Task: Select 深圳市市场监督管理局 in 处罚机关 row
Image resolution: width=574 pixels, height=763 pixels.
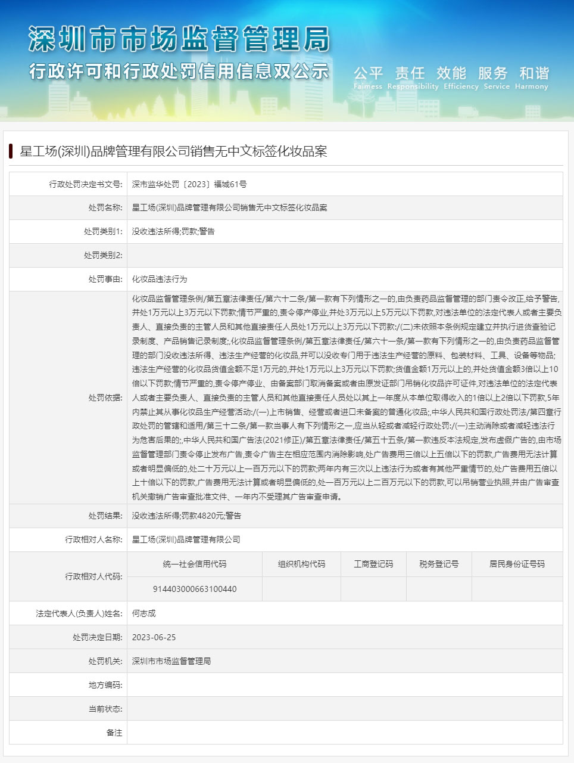Action: click(x=171, y=661)
